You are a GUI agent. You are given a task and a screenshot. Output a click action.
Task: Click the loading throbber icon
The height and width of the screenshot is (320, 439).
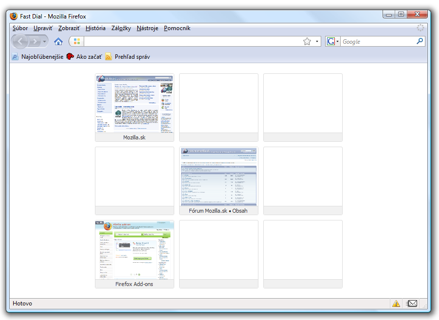420,28
